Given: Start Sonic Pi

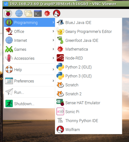Looking at the screenshot, I should pos(89,112).
